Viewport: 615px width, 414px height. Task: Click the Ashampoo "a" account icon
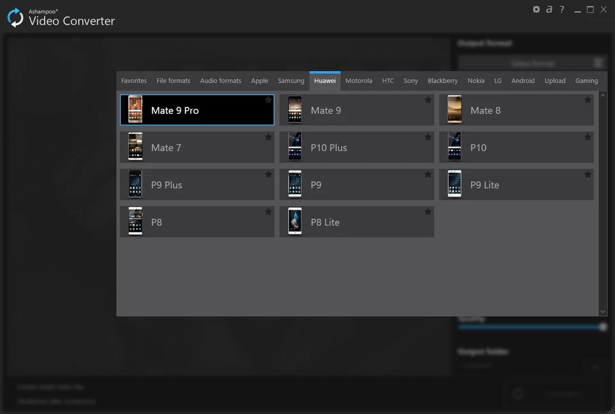pyautogui.click(x=549, y=9)
